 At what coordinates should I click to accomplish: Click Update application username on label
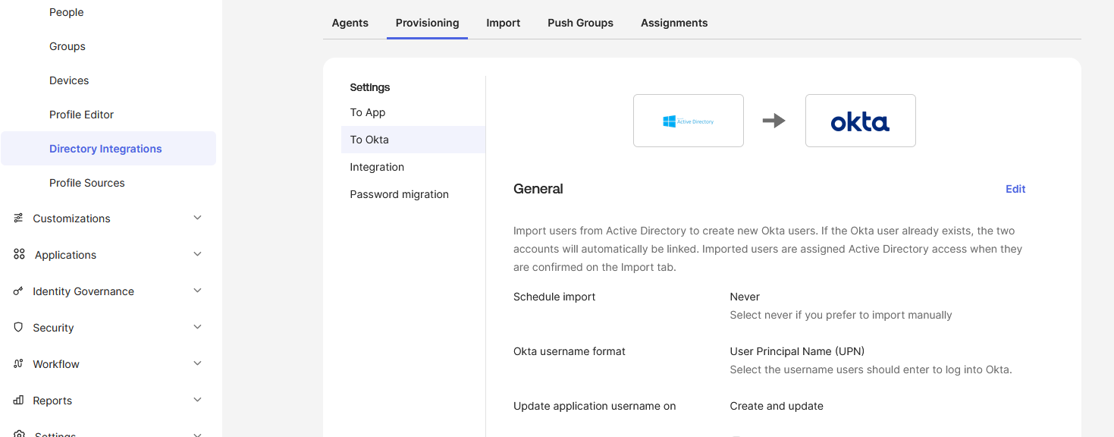point(595,406)
